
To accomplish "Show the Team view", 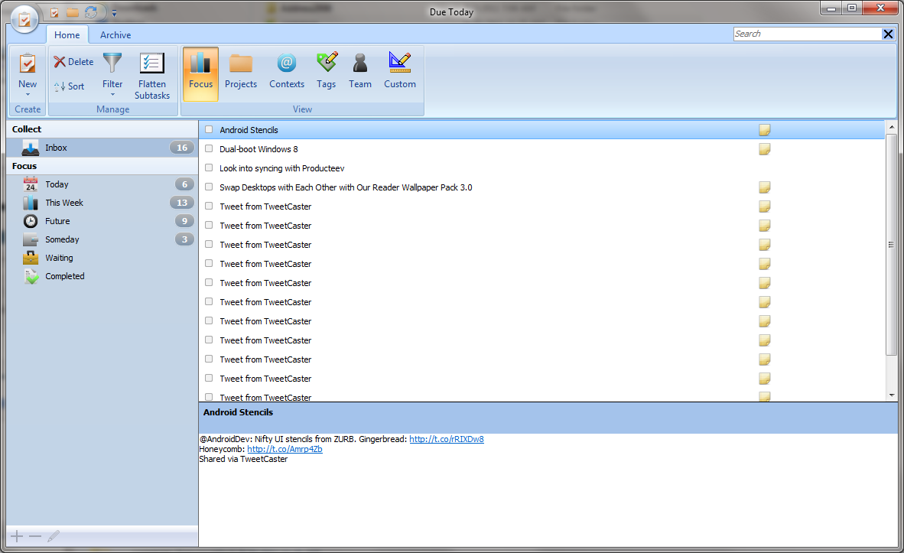I will [360, 73].
